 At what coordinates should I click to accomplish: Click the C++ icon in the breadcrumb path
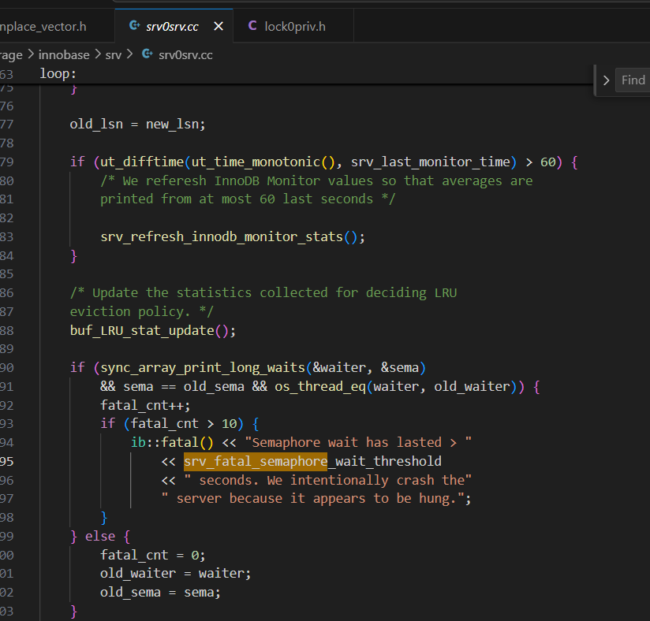147,54
